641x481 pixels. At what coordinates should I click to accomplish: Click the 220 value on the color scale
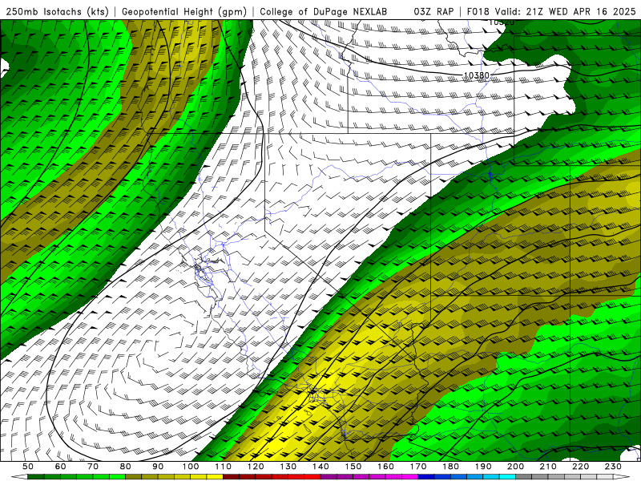580,467
